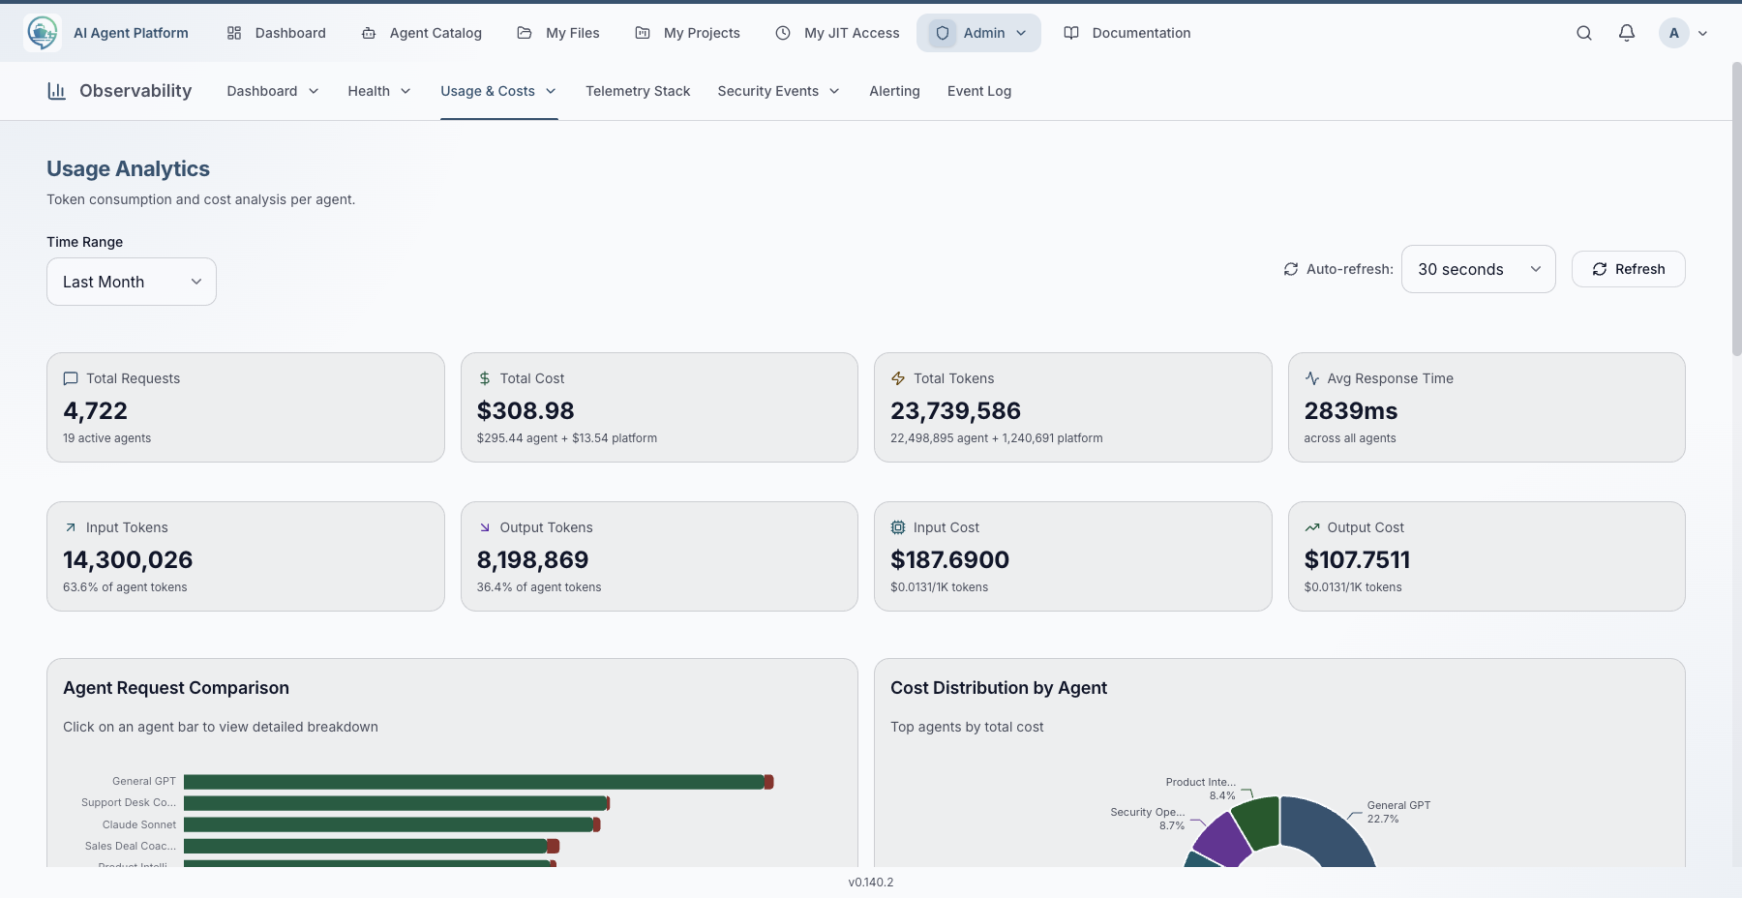Click the page vertical scrollbar
Screen dimensions: 1742x898
[1736, 209]
